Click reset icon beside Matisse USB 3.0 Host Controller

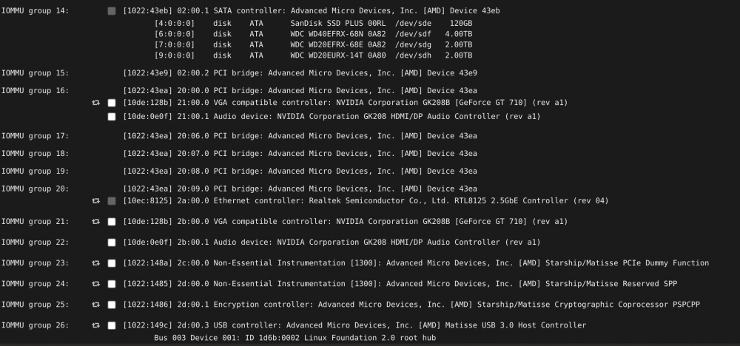point(95,325)
